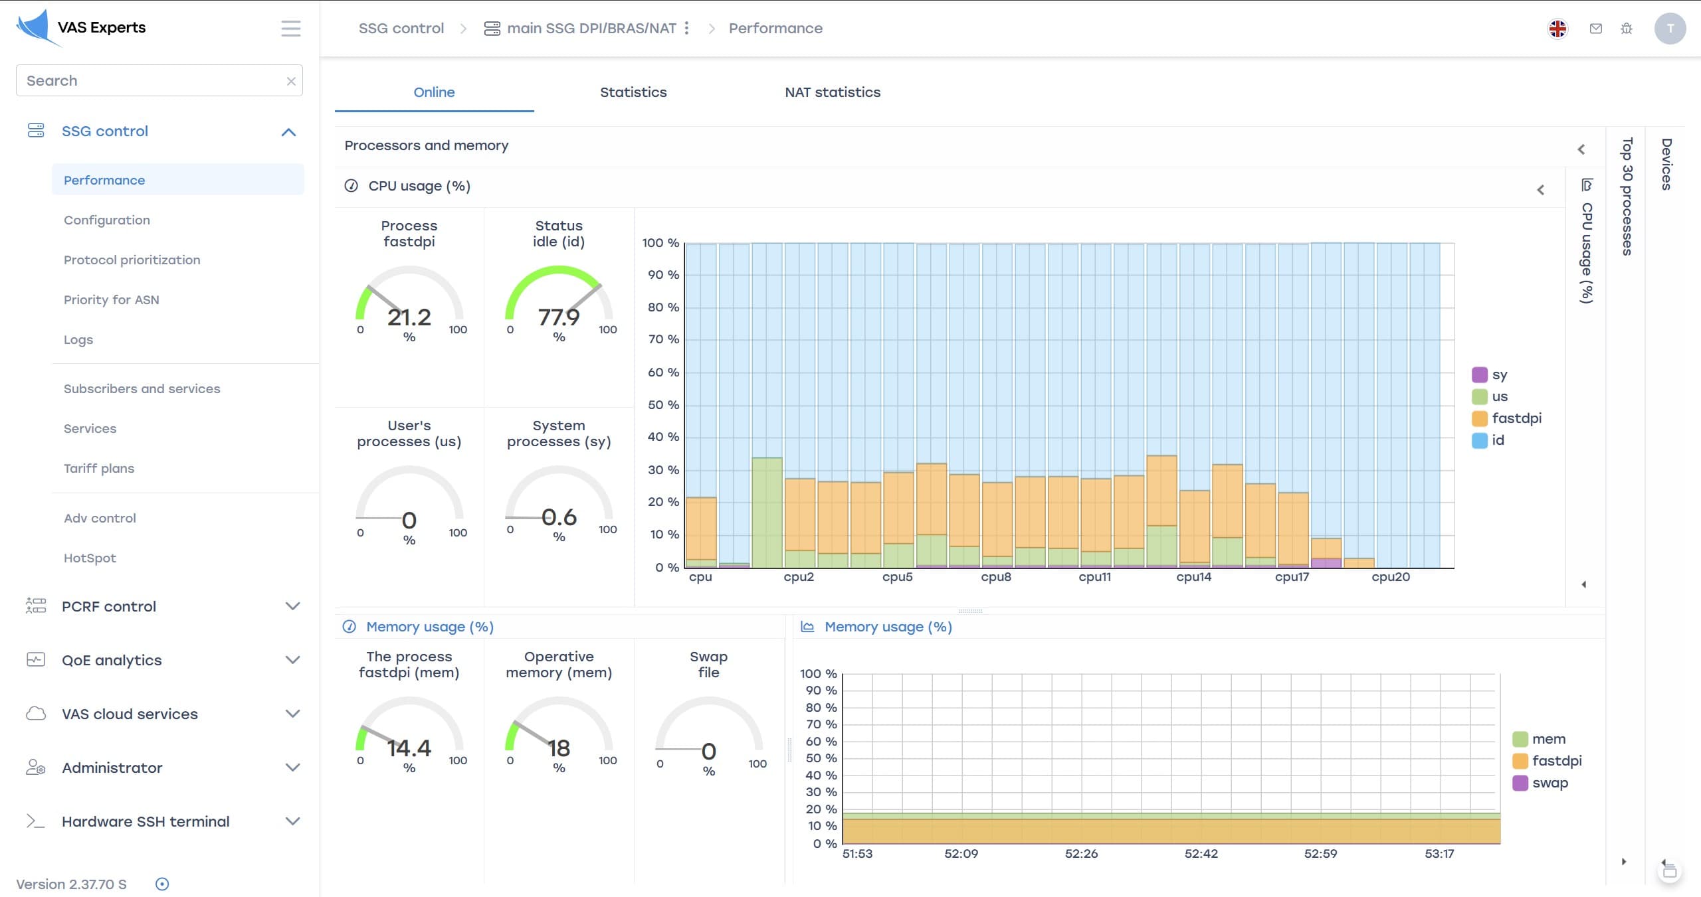Open Priority for ASN page
Image resolution: width=1701 pixels, height=897 pixels.
111,299
